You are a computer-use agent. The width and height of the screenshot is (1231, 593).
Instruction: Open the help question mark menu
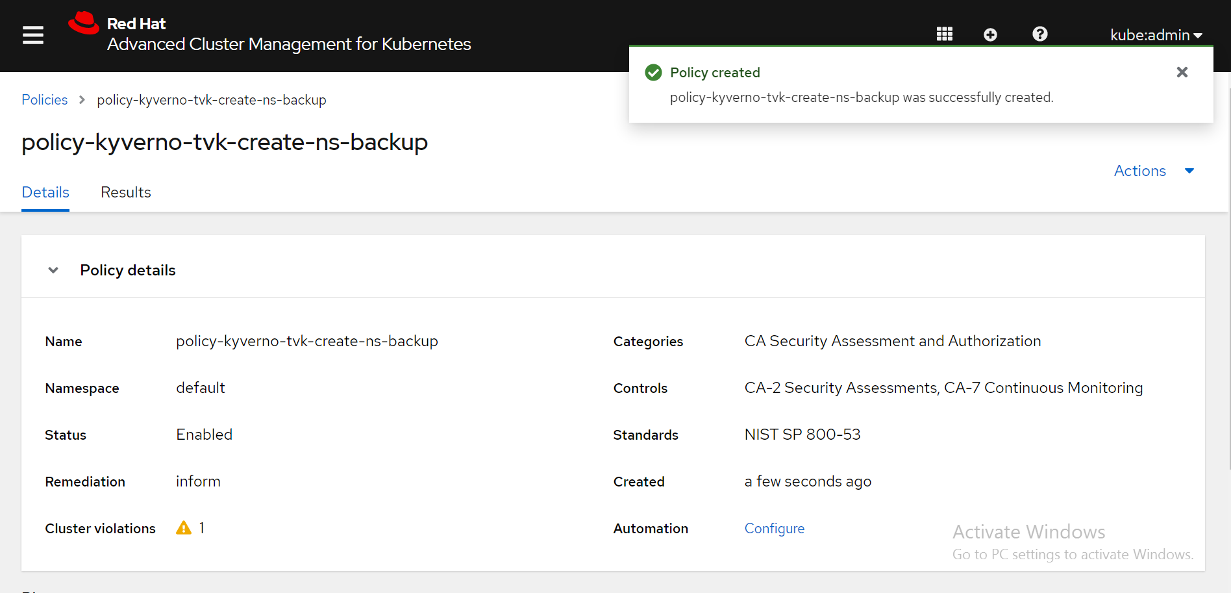point(1039,34)
